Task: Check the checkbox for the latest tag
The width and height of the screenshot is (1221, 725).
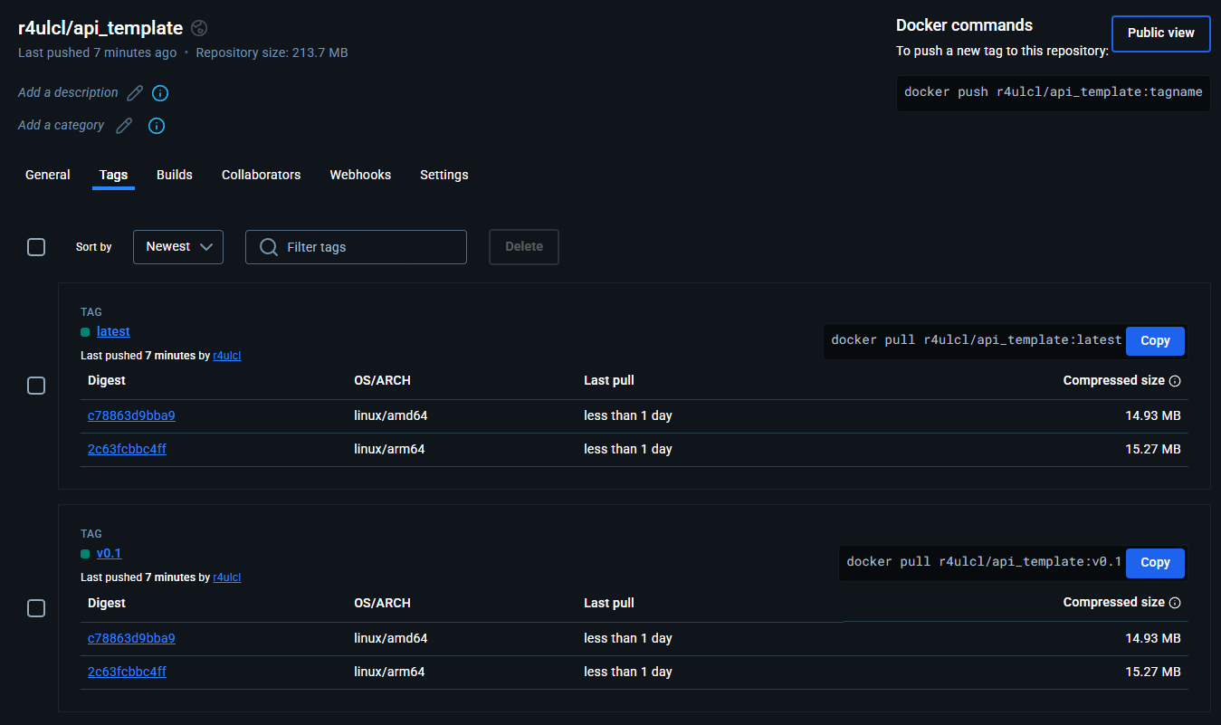Action: pyautogui.click(x=36, y=385)
